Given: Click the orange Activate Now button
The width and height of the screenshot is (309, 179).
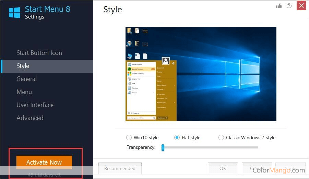Looking at the screenshot, I should pos(44,163).
